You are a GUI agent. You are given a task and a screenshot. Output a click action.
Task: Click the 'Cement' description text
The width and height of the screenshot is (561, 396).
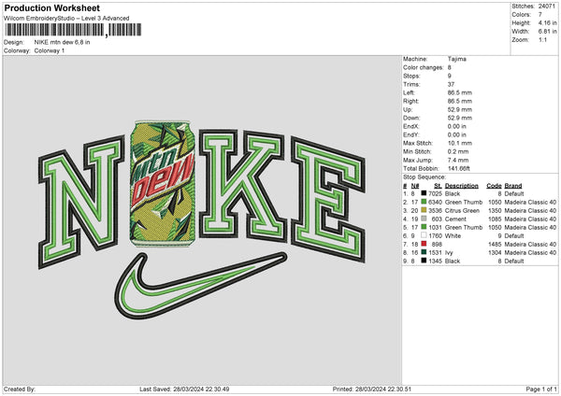455,219
